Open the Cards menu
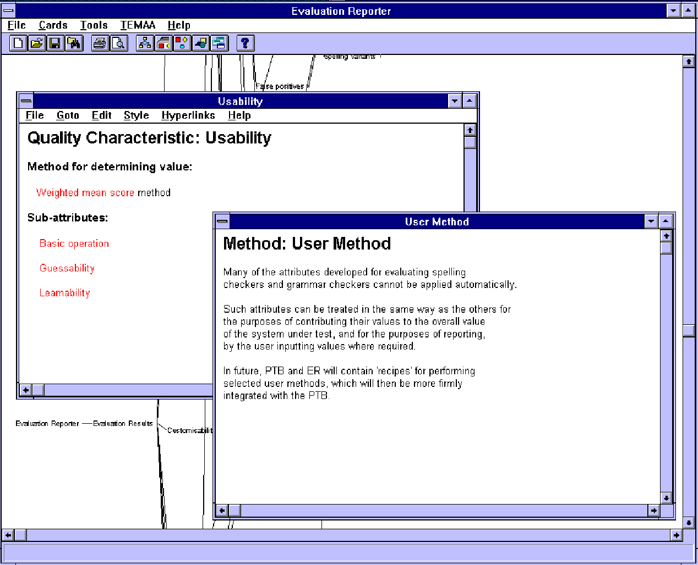 coord(53,25)
